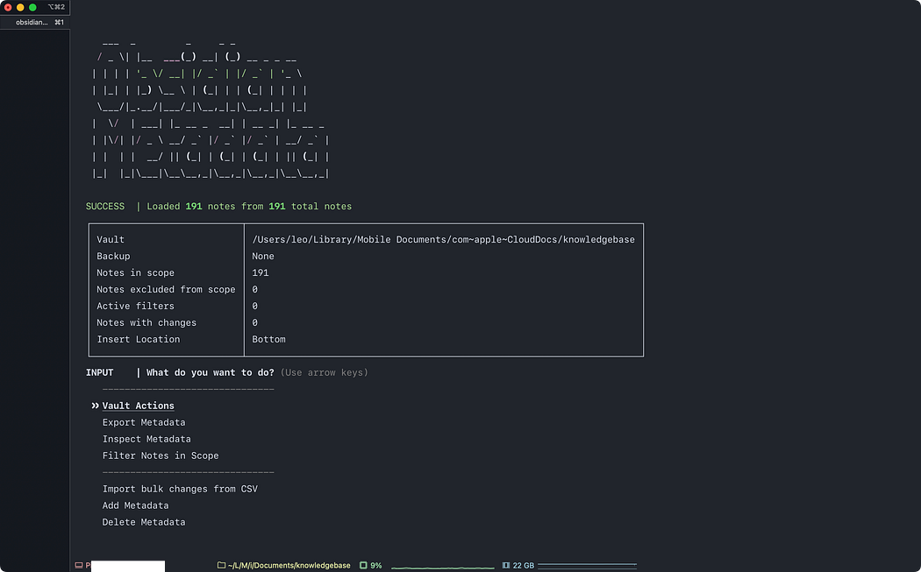Click the SUCCESS status text
Image resolution: width=921 pixels, height=572 pixels.
click(105, 207)
